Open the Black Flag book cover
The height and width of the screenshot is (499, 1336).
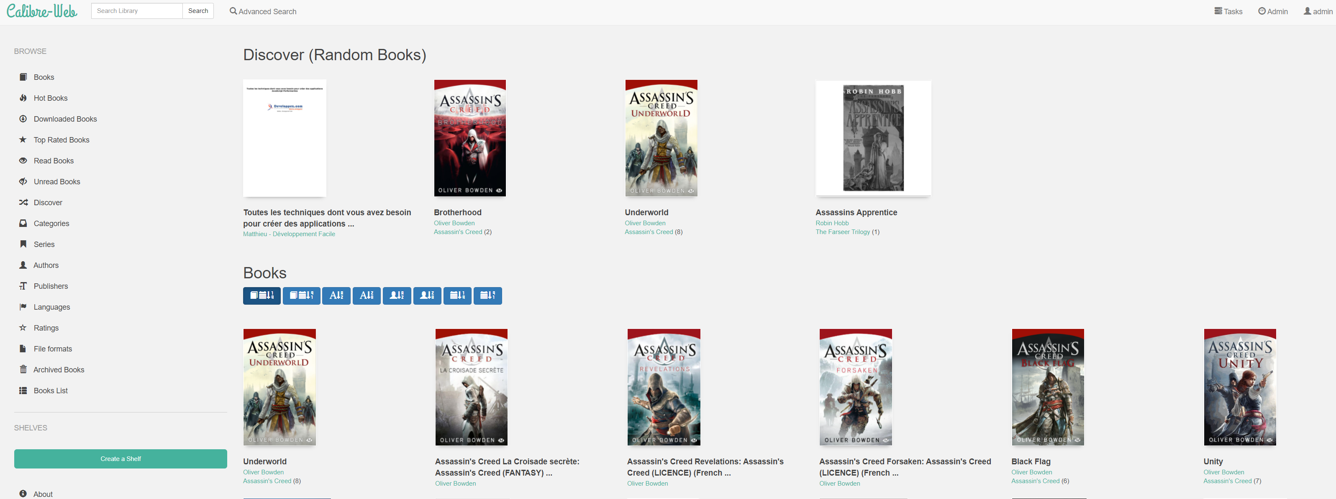click(x=1048, y=387)
